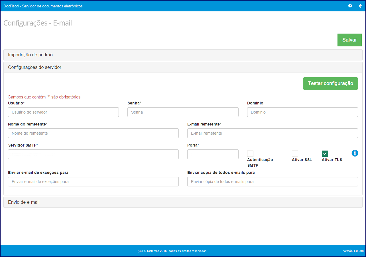Screen dimensions: 366x257
Task: Click the Testar configuração button
Action: pyautogui.click(x=330, y=83)
